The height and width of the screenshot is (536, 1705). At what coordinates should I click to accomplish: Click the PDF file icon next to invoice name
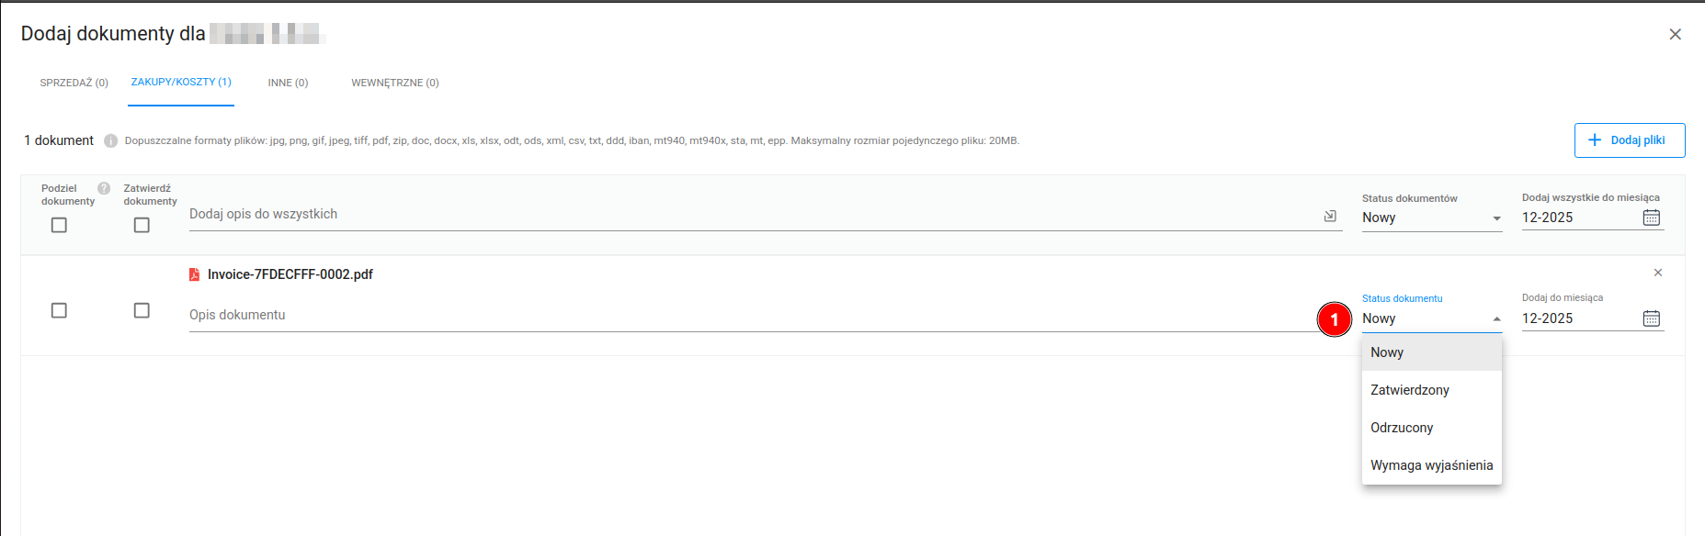[x=194, y=274]
